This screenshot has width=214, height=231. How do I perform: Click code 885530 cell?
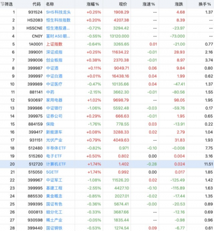(x=35, y=196)
